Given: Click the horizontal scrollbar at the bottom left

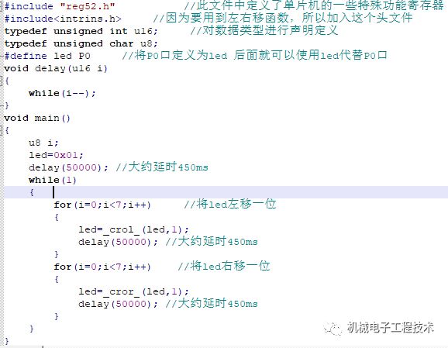Looking at the screenshot, I should 22,346.
